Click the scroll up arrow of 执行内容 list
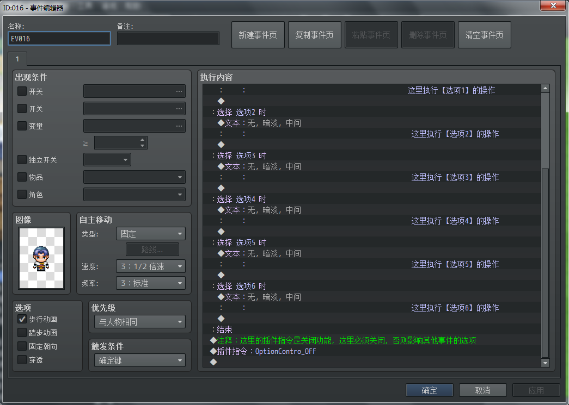569x405 pixels. pos(545,89)
